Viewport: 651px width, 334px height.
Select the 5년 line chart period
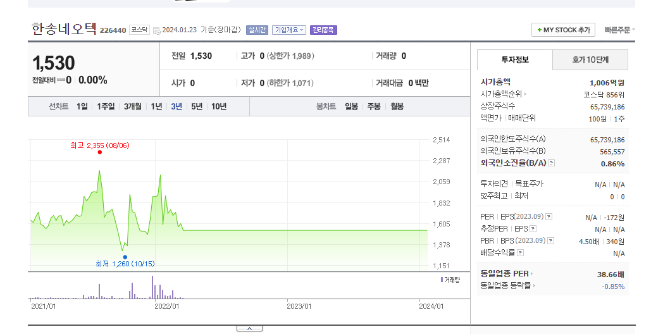197,107
